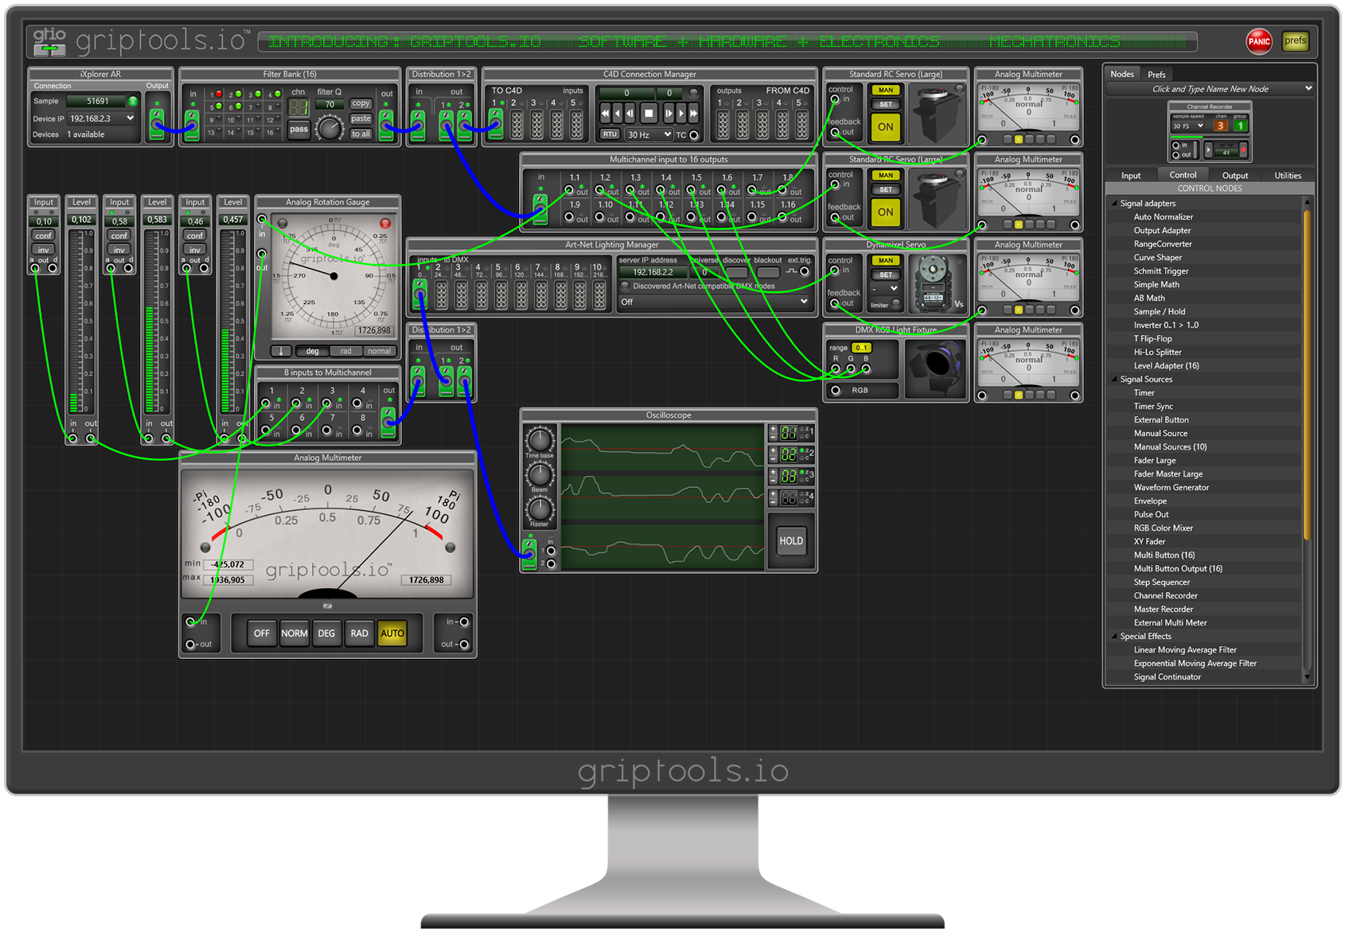
Task: Select AUTO mode on large Analog Multimeter
Action: click(392, 634)
